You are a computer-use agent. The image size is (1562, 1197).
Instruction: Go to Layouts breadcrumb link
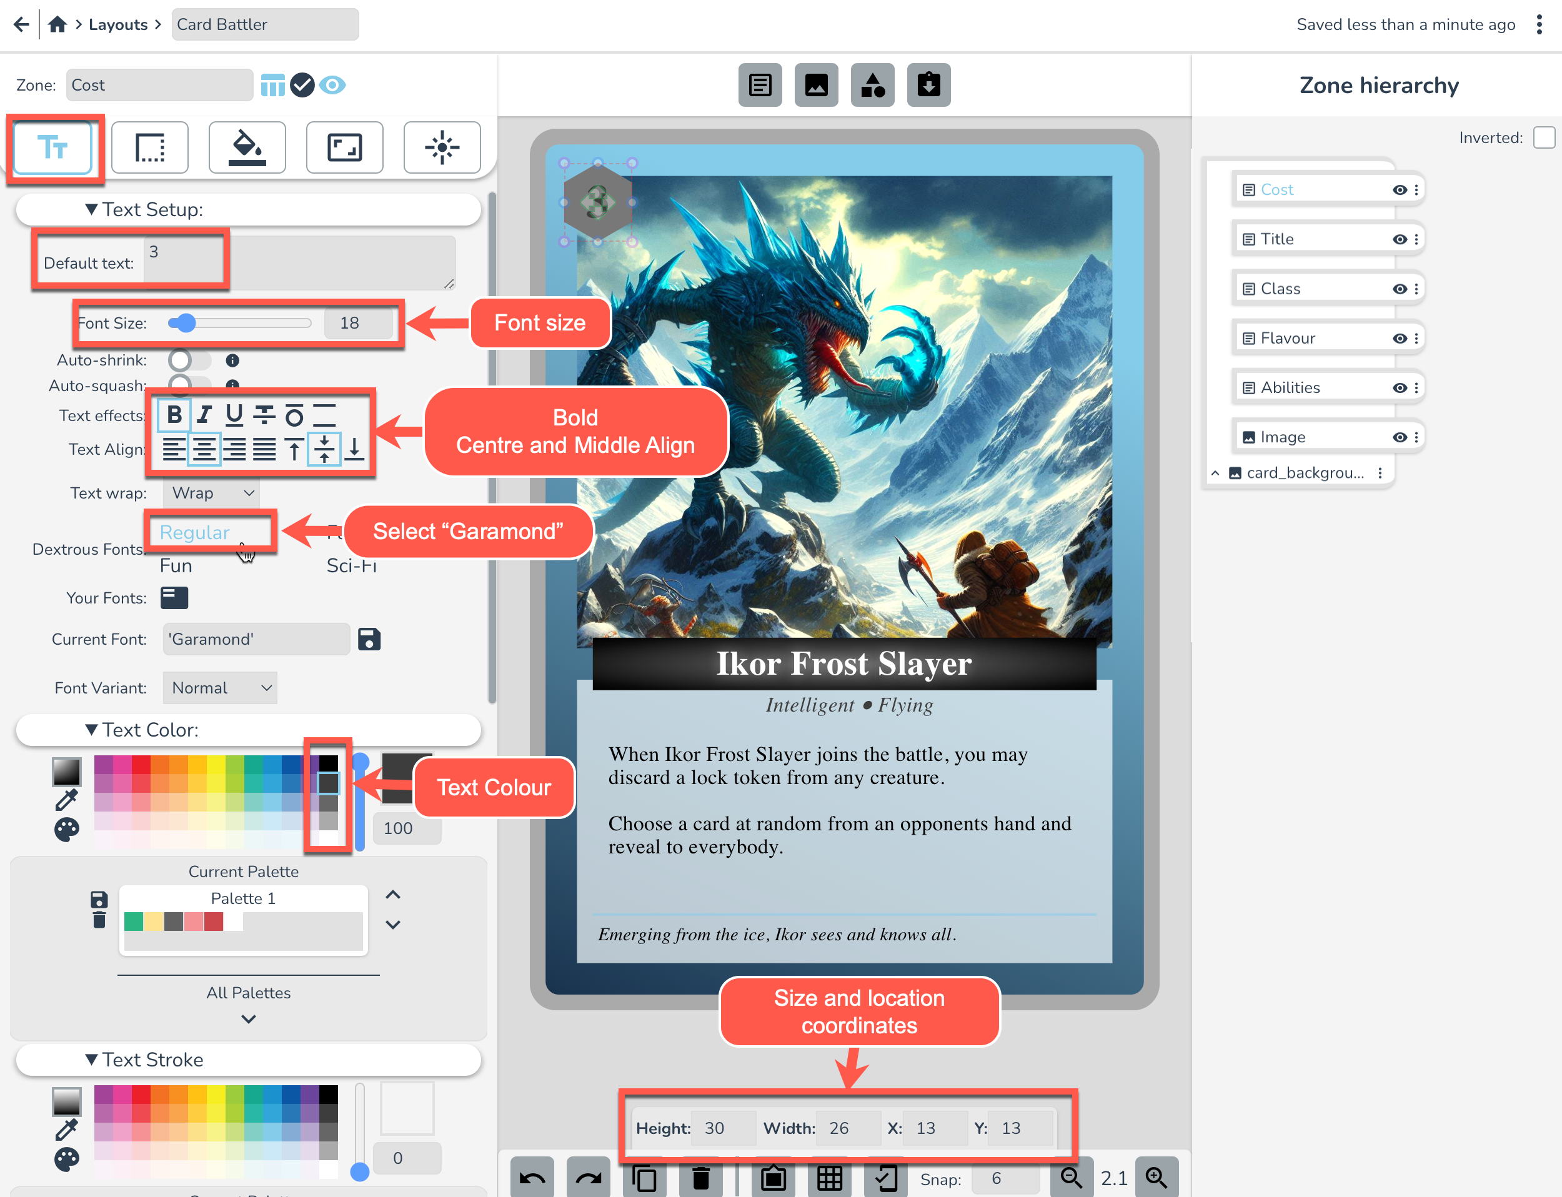click(x=117, y=25)
